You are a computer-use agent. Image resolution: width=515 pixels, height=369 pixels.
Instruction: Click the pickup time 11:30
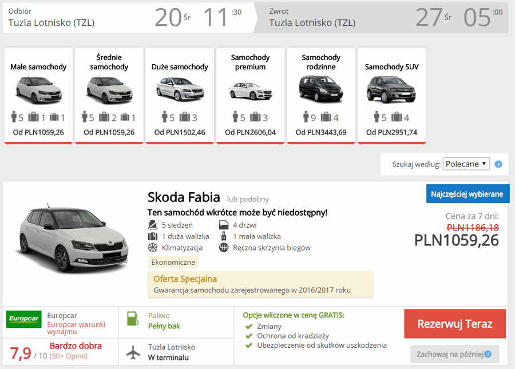223,17
